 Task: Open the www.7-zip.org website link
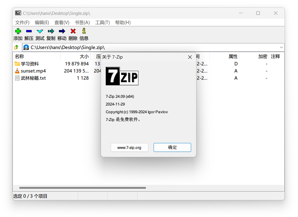(129, 147)
